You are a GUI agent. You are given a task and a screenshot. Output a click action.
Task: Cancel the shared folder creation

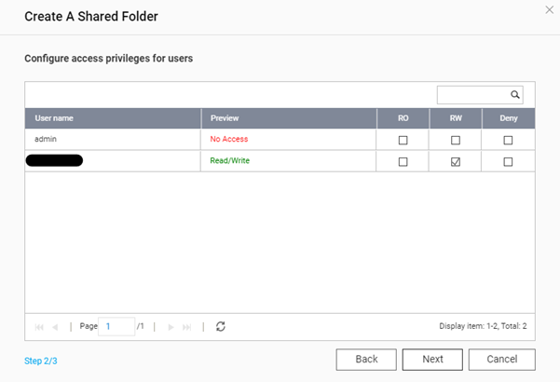(x=502, y=360)
